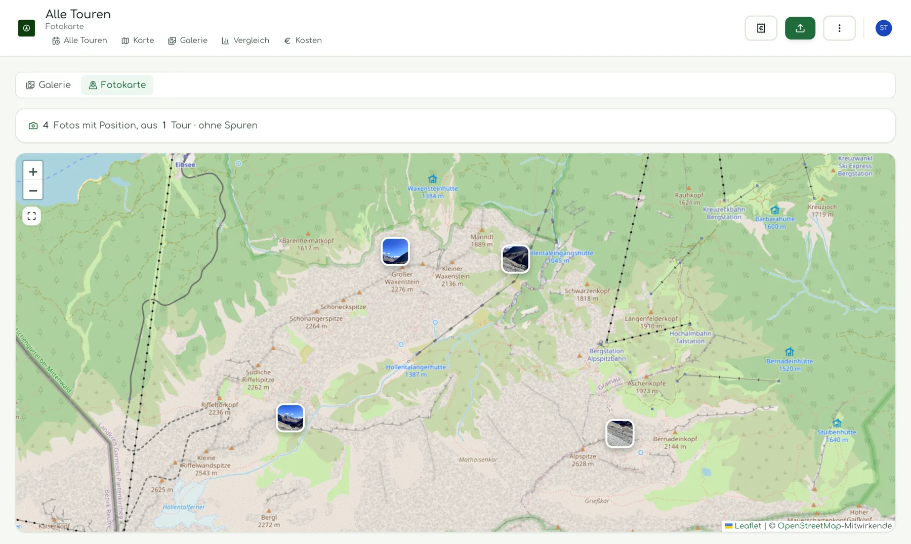Toggle map fullscreen mode

pyautogui.click(x=32, y=216)
